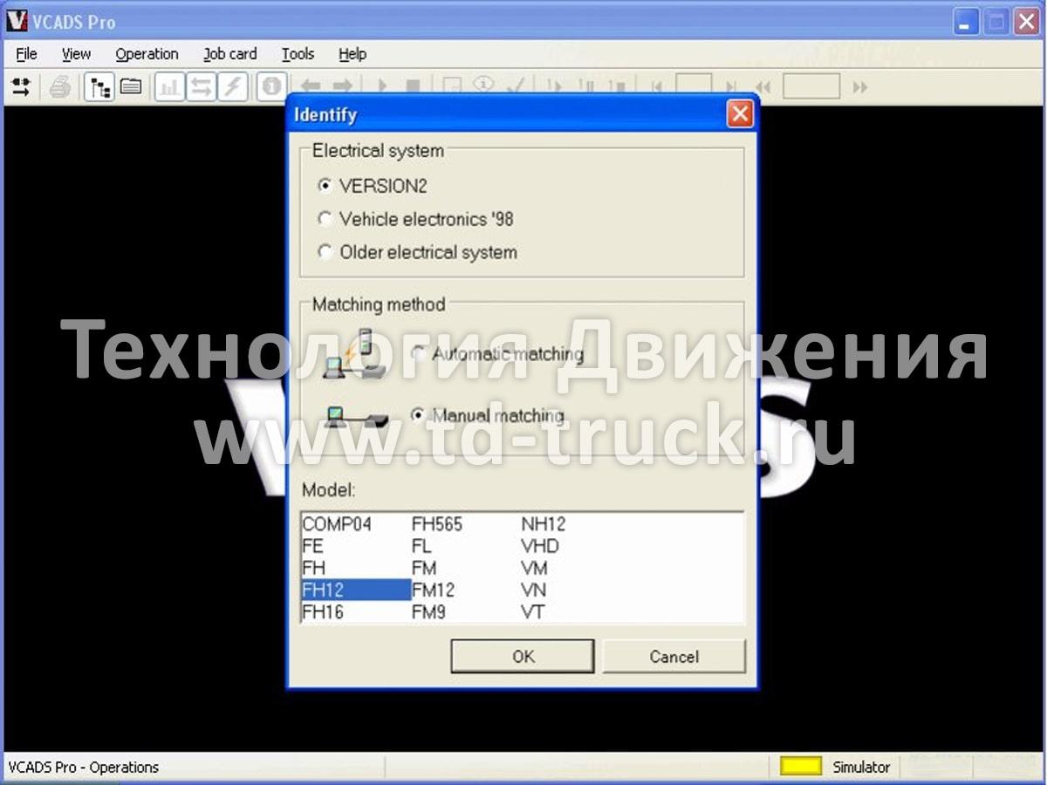Confirm the Identify dialog with OK
The height and width of the screenshot is (785, 1047).
pos(523,656)
